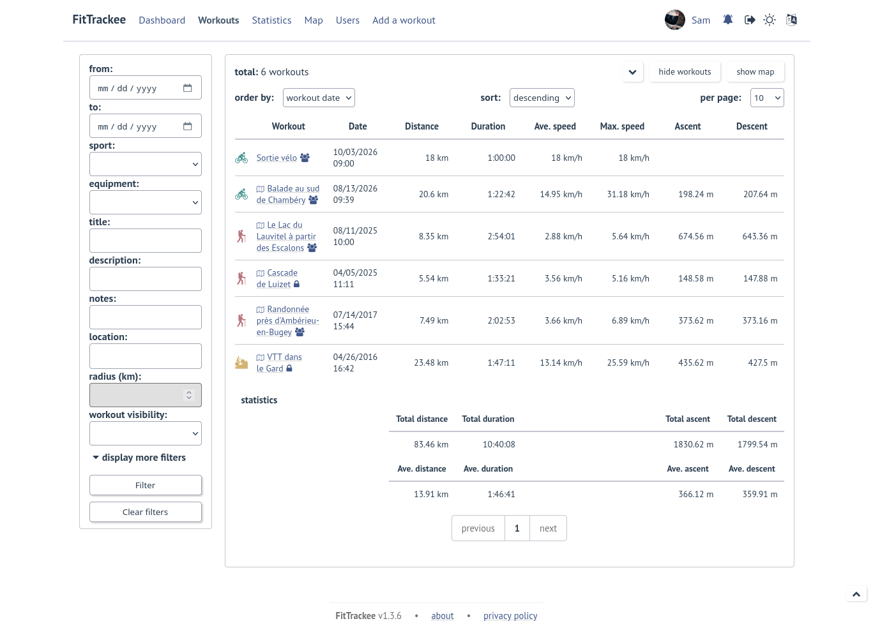Click the Clear filters button
The image size is (873, 628).
(x=146, y=512)
